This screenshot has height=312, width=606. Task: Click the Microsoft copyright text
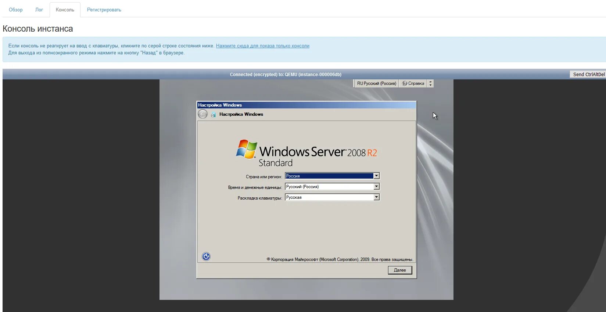point(340,259)
